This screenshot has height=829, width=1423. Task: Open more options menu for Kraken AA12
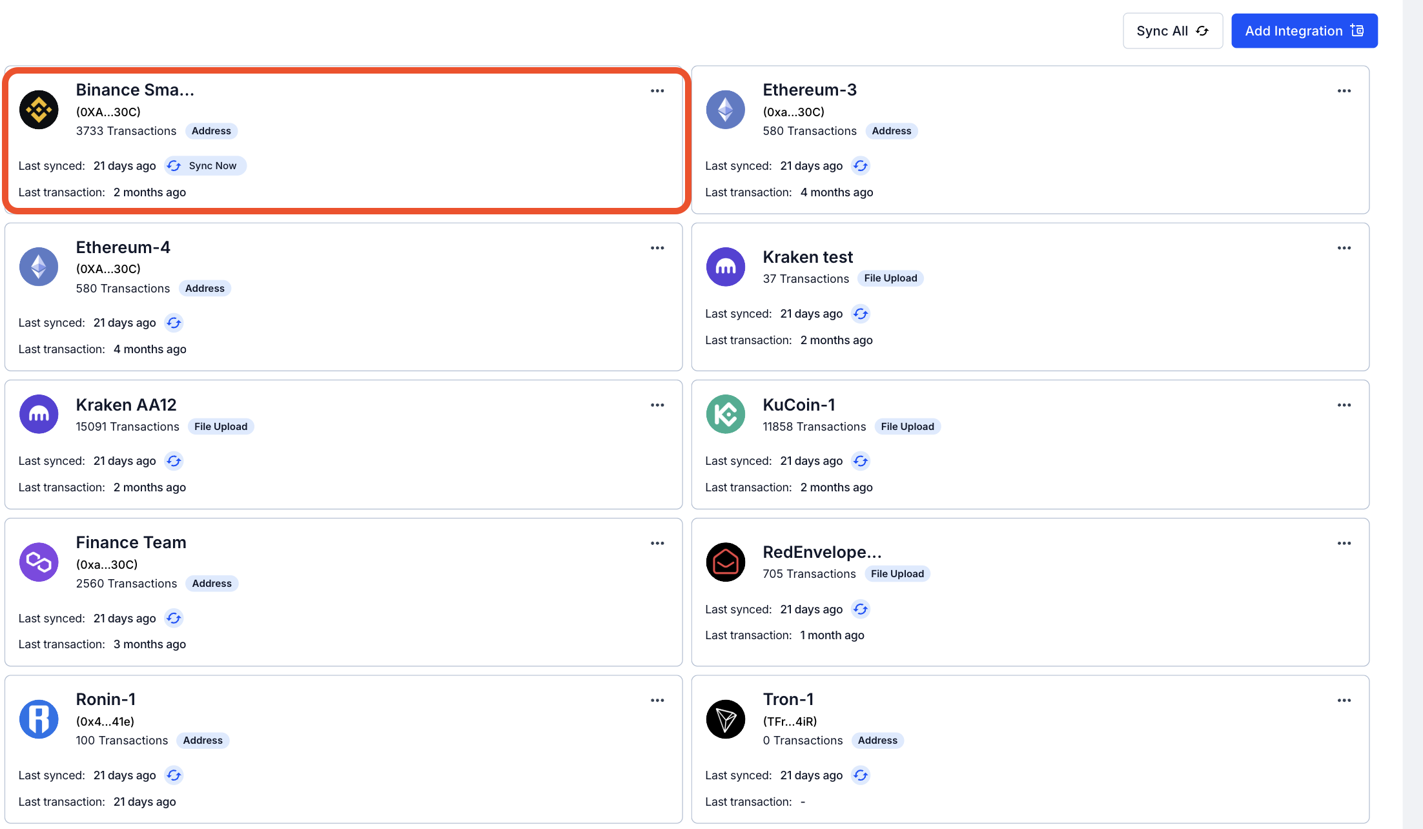[657, 405]
